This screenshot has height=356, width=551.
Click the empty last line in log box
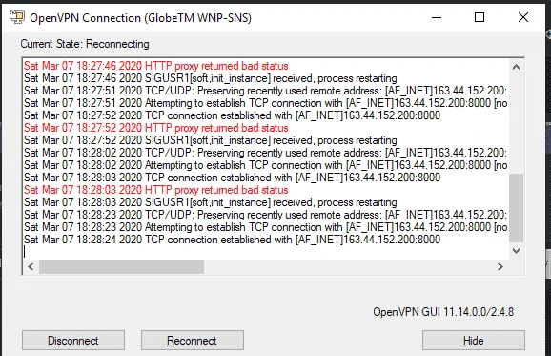266,252
